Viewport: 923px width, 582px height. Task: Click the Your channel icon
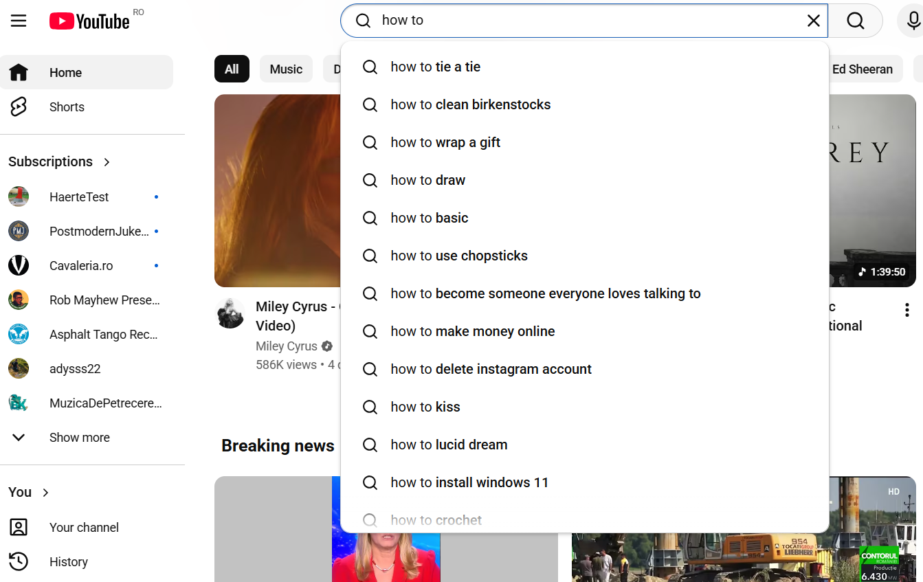(19, 527)
